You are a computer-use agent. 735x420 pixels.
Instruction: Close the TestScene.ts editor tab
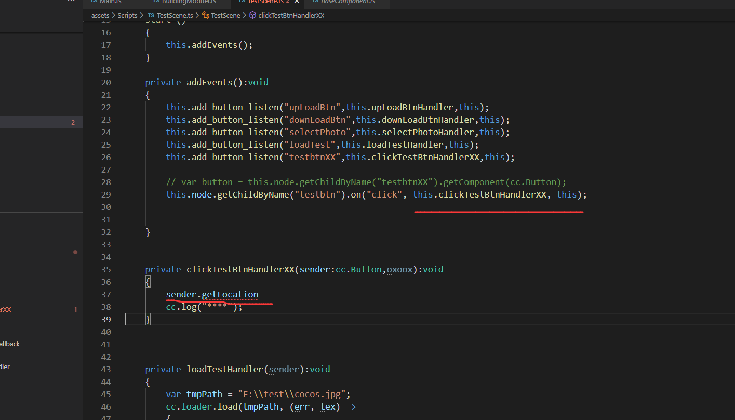pyautogui.click(x=297, y=2)
